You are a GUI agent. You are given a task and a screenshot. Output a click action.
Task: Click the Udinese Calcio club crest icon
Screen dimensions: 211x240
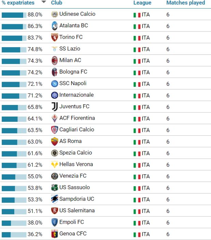click(x=55, y=14)
